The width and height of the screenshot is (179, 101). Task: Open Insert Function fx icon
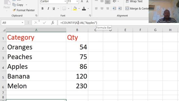tap(53, 23)
